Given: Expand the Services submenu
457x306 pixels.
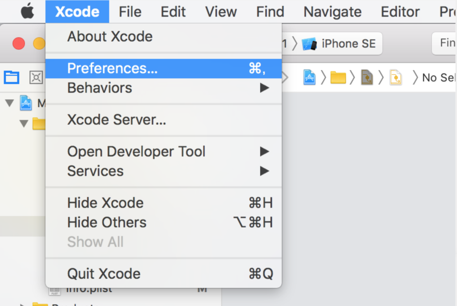Looking at the screenshot, I should 265,171.
